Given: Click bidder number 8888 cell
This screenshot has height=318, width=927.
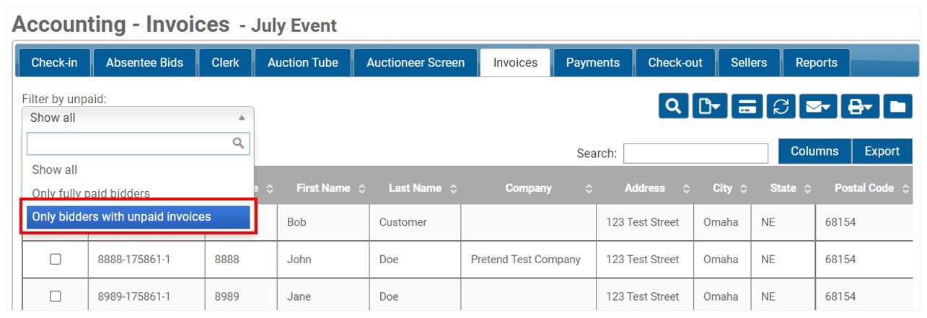Looking at the screenshot, I should (241, 260).
